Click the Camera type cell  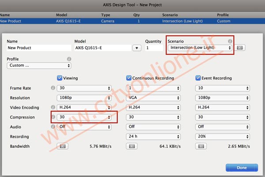pyautogui.click(x=108, y=21)
